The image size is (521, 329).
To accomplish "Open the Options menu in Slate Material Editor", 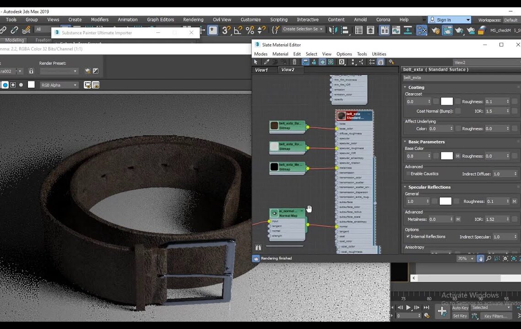I will (x=344, y=54).
